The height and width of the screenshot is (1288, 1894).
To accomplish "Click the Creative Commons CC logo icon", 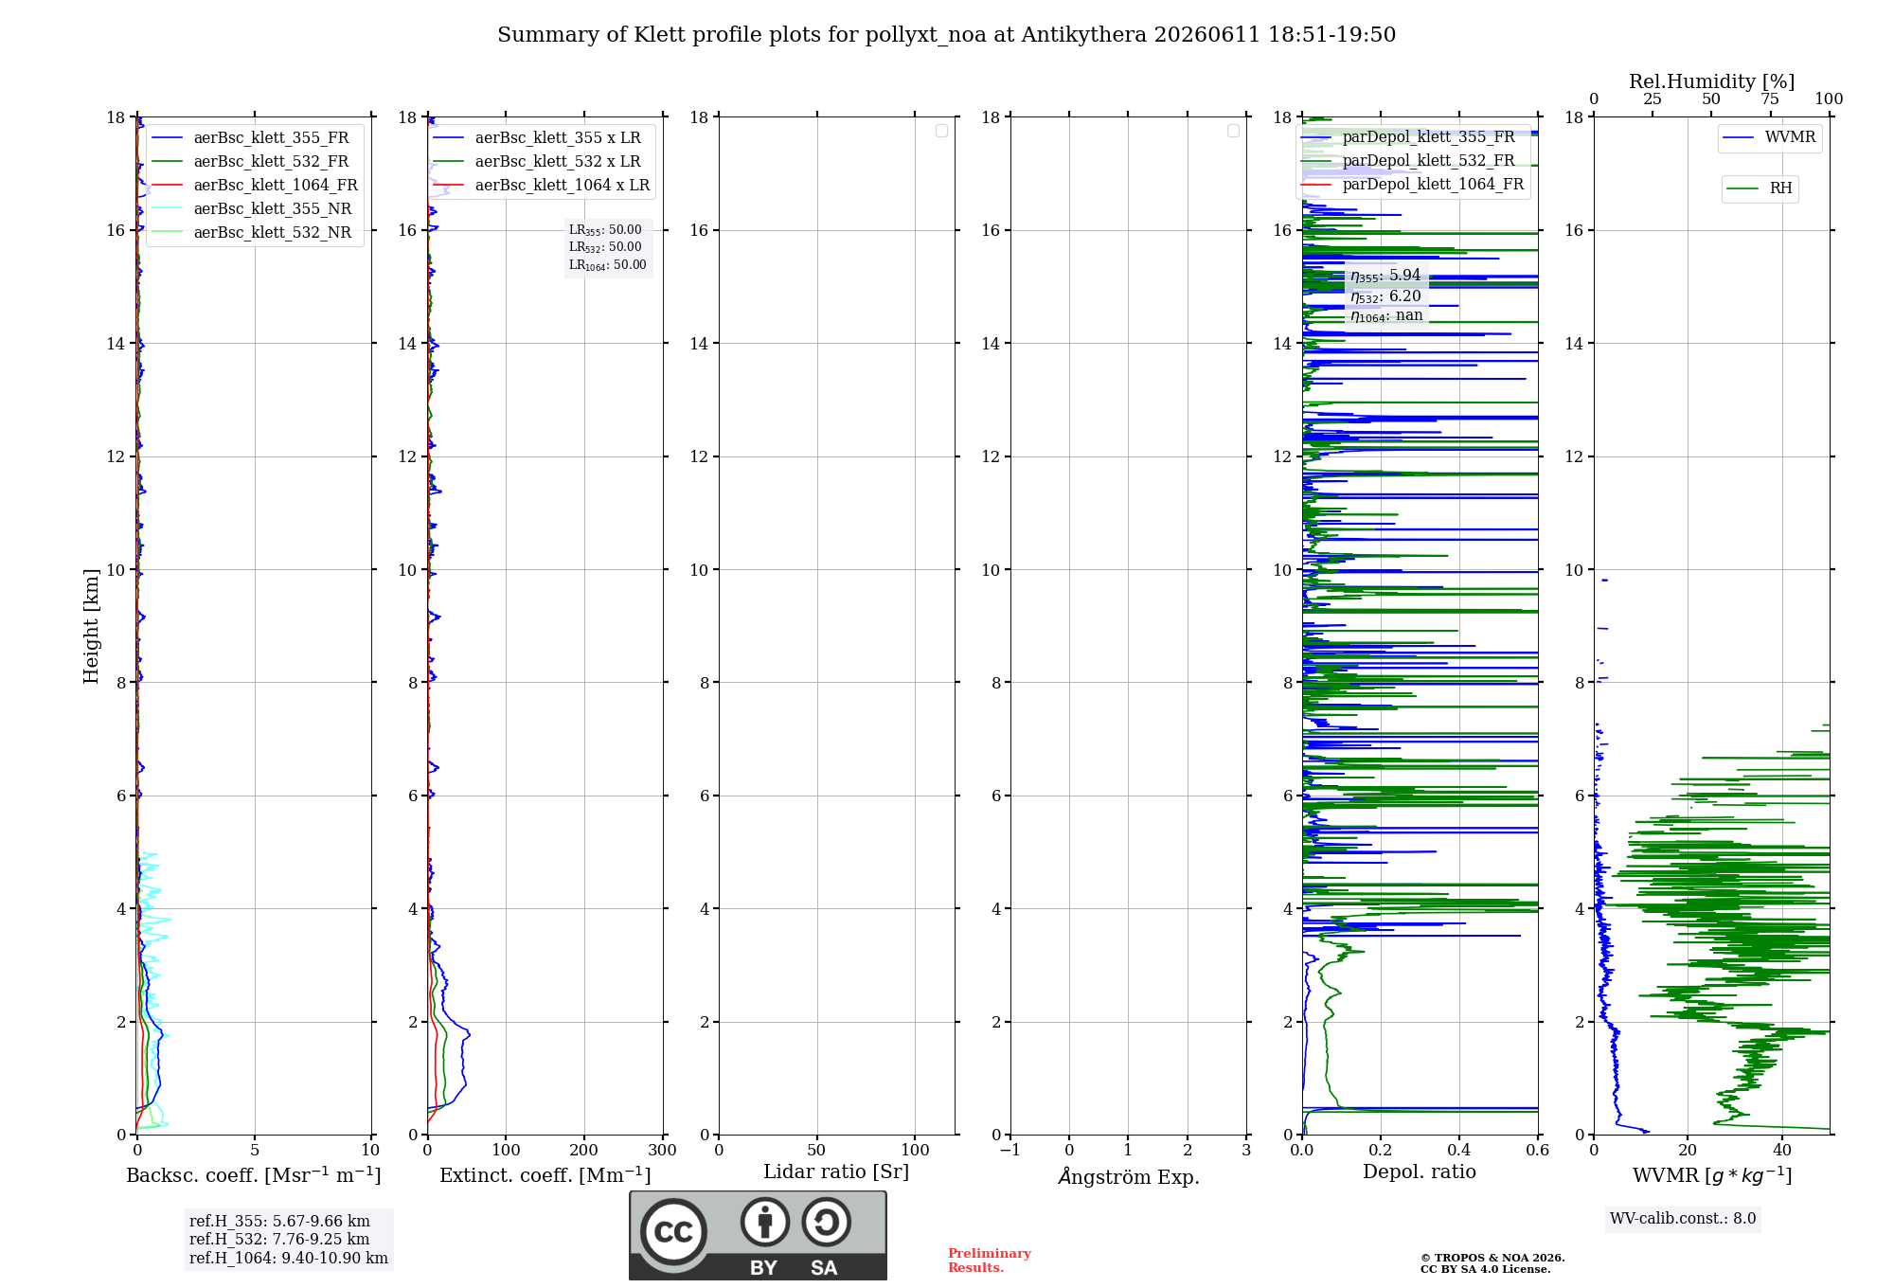I will 673,1231.
